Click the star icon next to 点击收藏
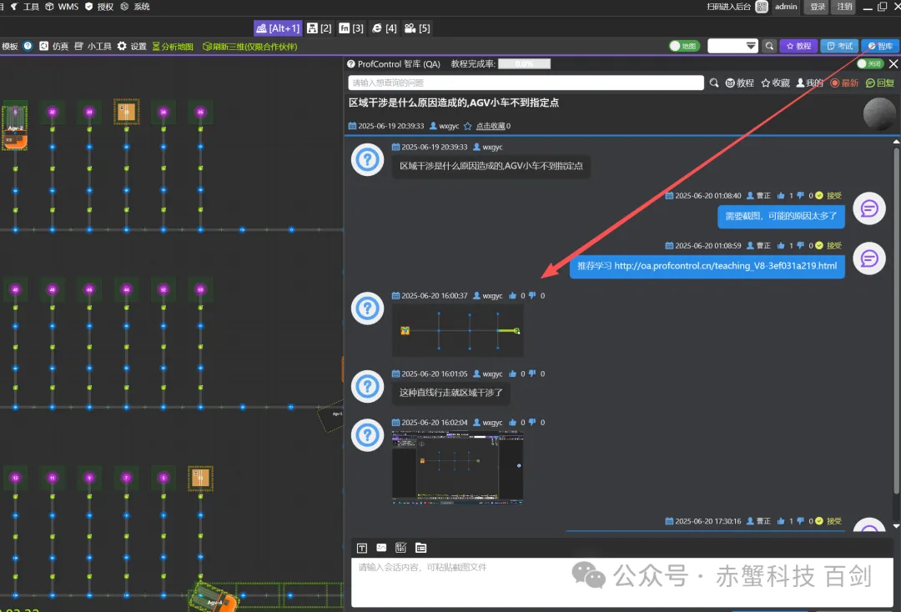This screenshot has height=612, width=901. tap(468, 126)
